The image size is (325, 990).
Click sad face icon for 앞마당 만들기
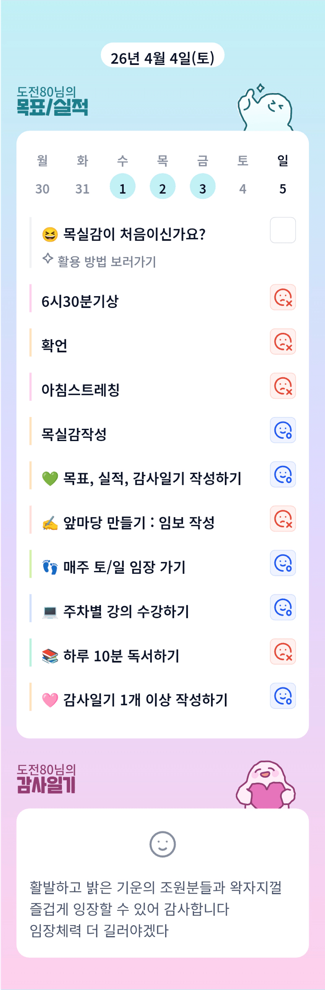(283, 519)
